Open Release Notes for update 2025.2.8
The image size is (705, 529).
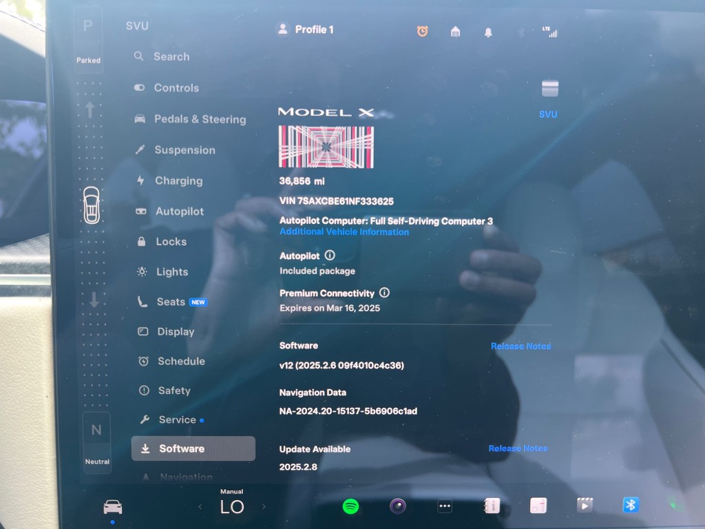pos(518,448)
